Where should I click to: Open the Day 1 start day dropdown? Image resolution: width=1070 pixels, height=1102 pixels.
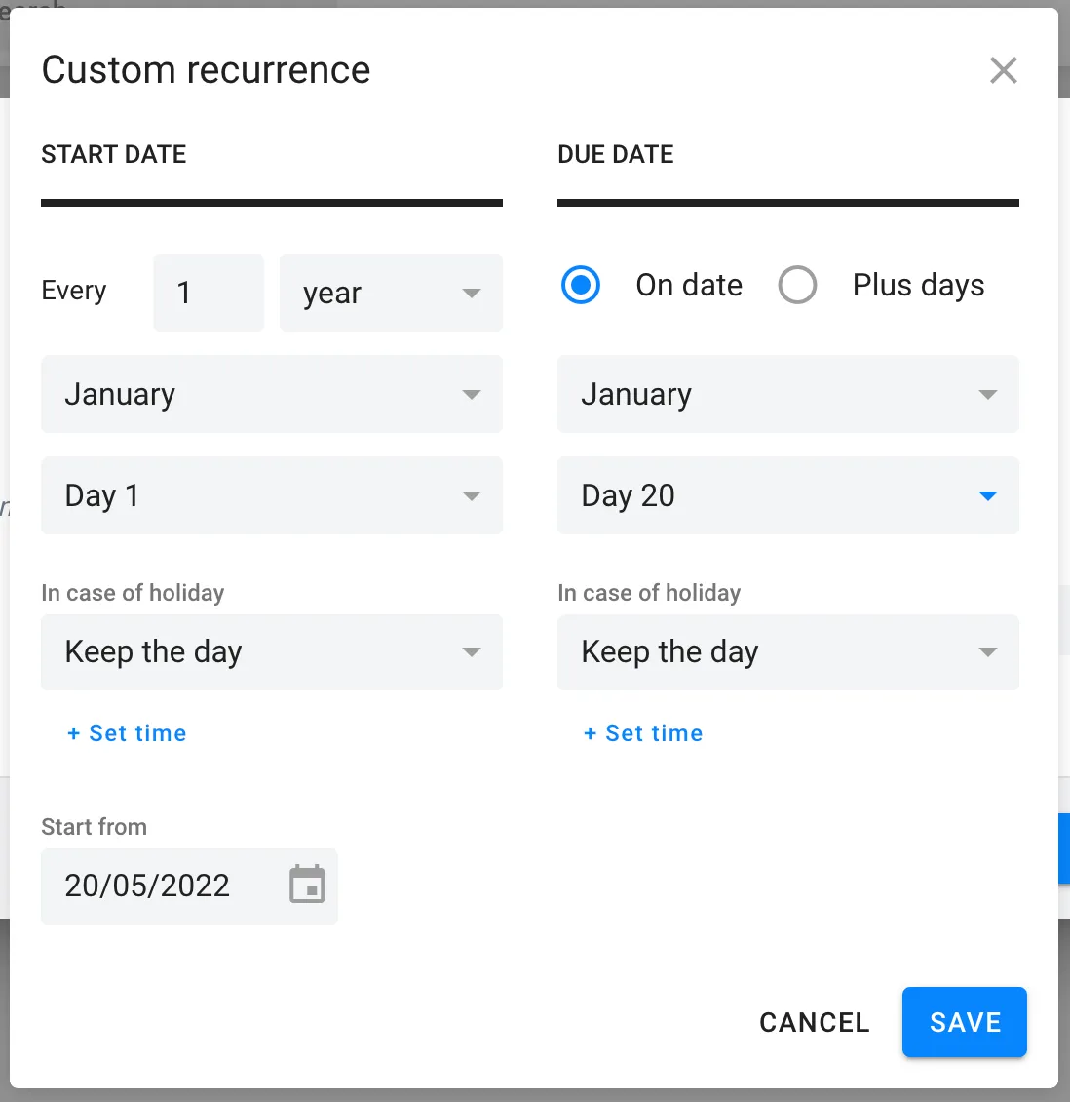click(x=271, y=495)
